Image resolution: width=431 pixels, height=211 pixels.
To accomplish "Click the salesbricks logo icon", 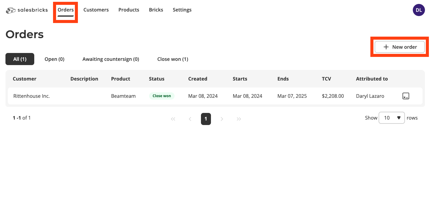I will point(11,10).
